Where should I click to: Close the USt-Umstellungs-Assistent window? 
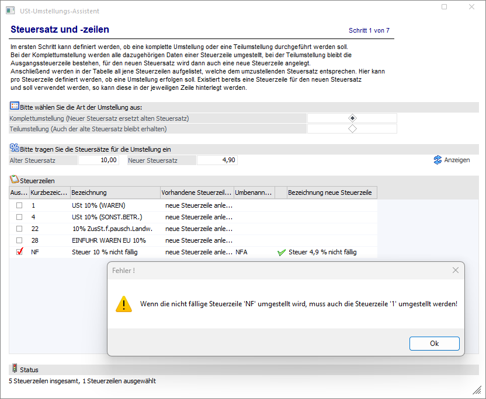(471, 7)
